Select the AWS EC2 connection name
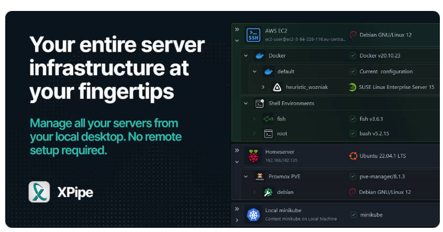The width and height of the screenshot is (443, 232). point(276,31)
